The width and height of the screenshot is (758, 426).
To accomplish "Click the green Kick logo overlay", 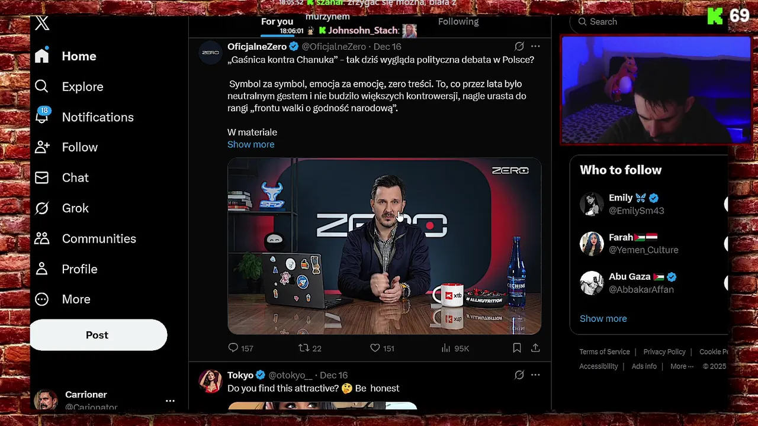I will click(715, 16).
